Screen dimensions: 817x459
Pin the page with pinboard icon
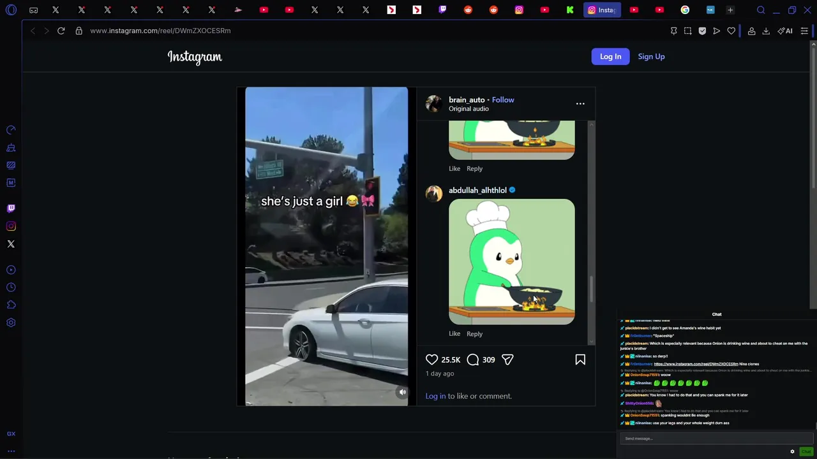coord(673,31)
